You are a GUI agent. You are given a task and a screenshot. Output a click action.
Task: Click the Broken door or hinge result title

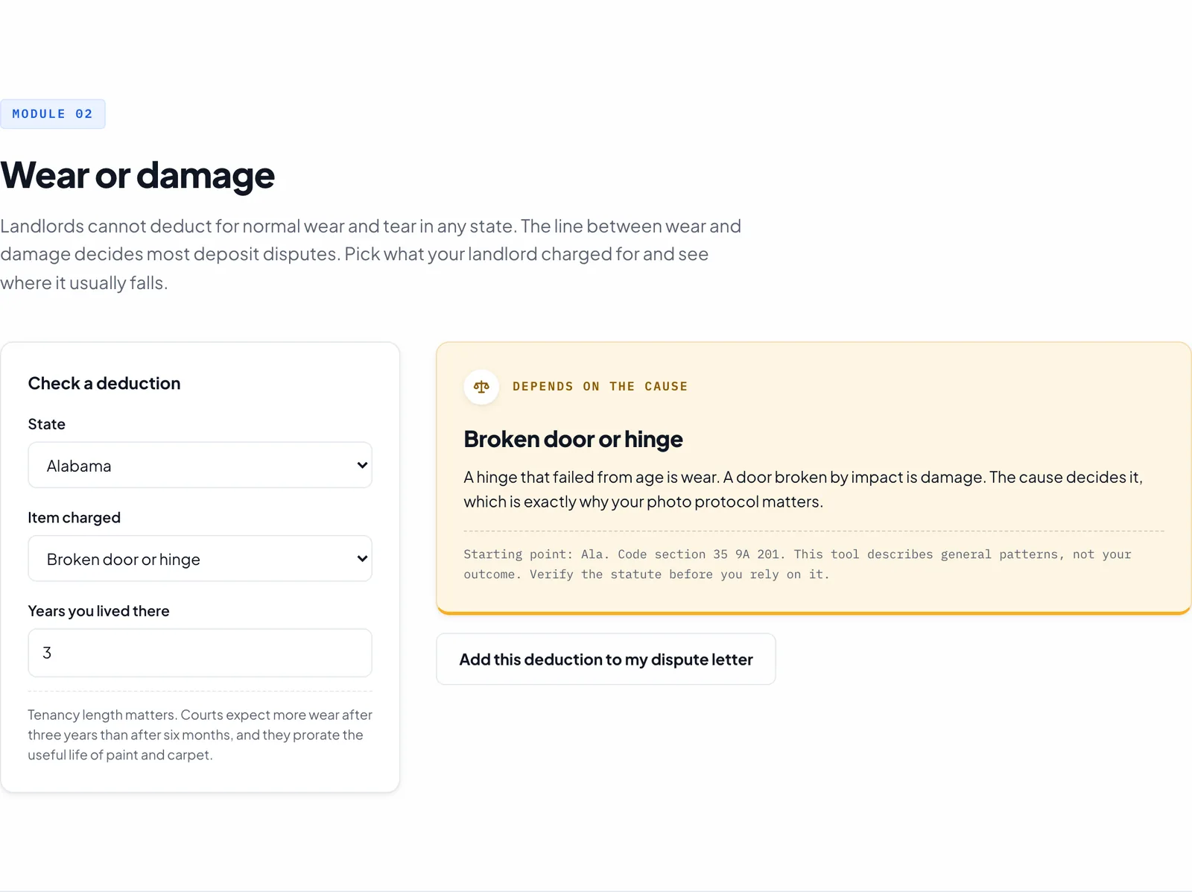[x=573, y=439]
